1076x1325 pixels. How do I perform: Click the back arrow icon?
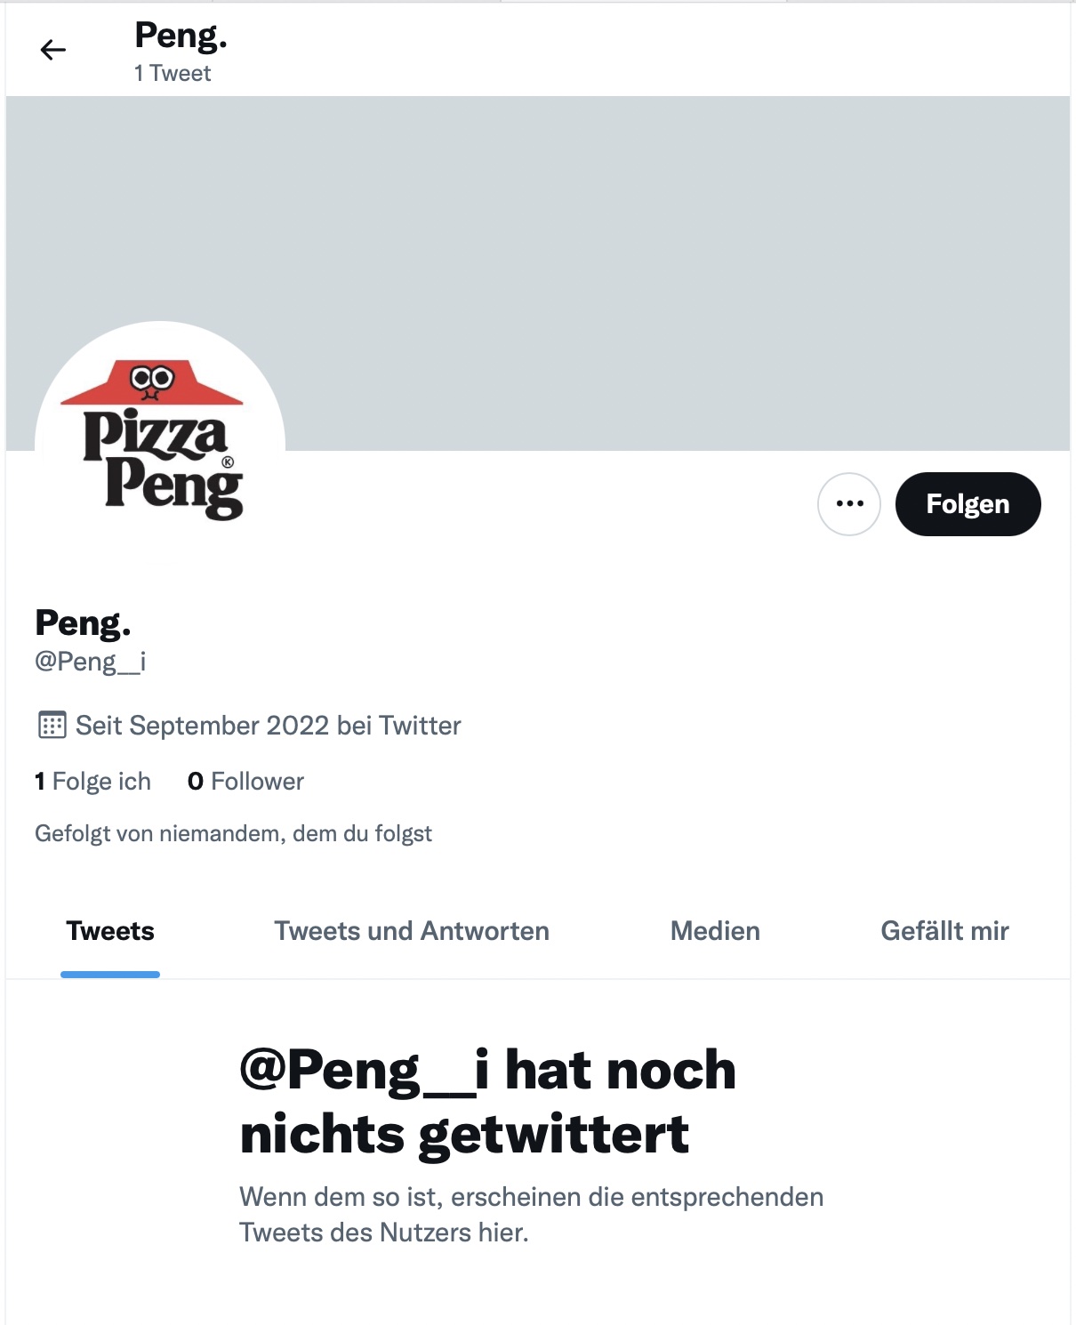[x=53, y=50]
